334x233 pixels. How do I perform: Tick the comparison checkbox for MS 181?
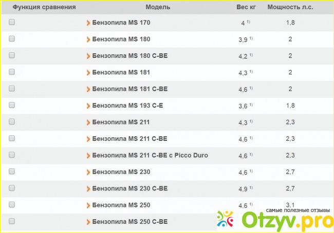(12, 72)
